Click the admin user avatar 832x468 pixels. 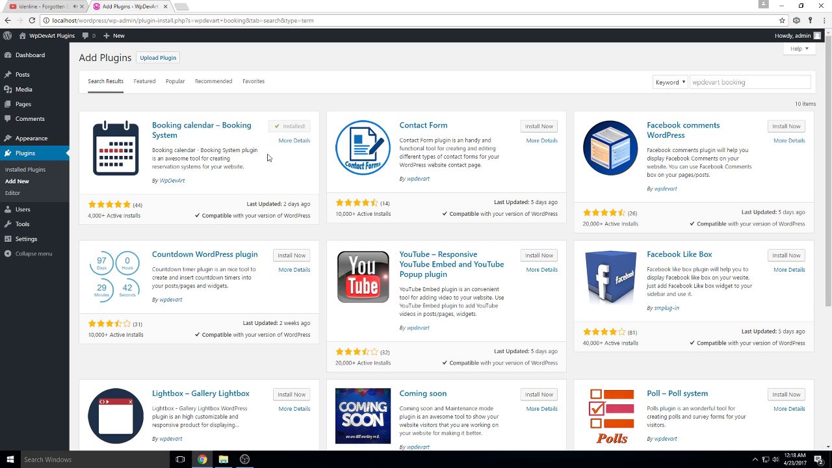click(x=817, y=36)
